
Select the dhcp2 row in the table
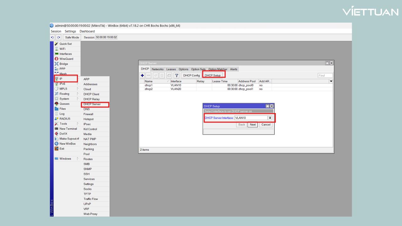(149, 89)
